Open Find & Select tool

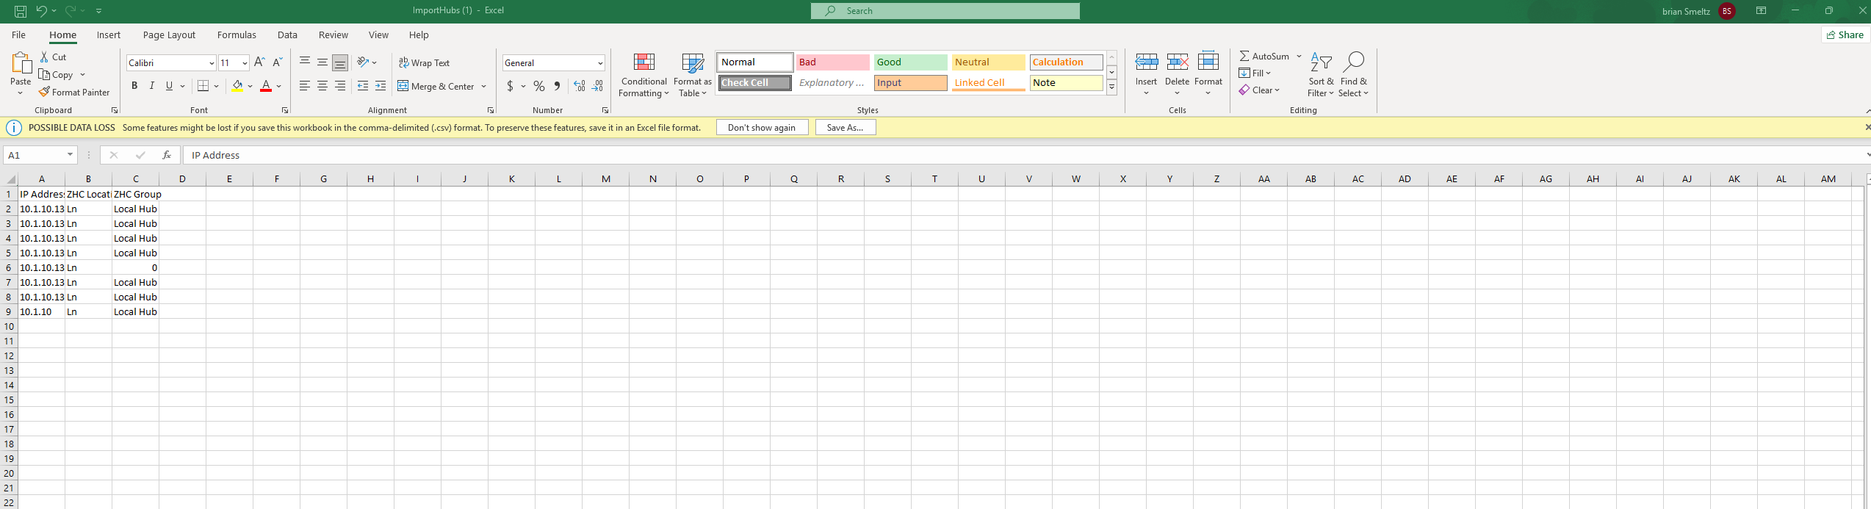(1353, 63)
